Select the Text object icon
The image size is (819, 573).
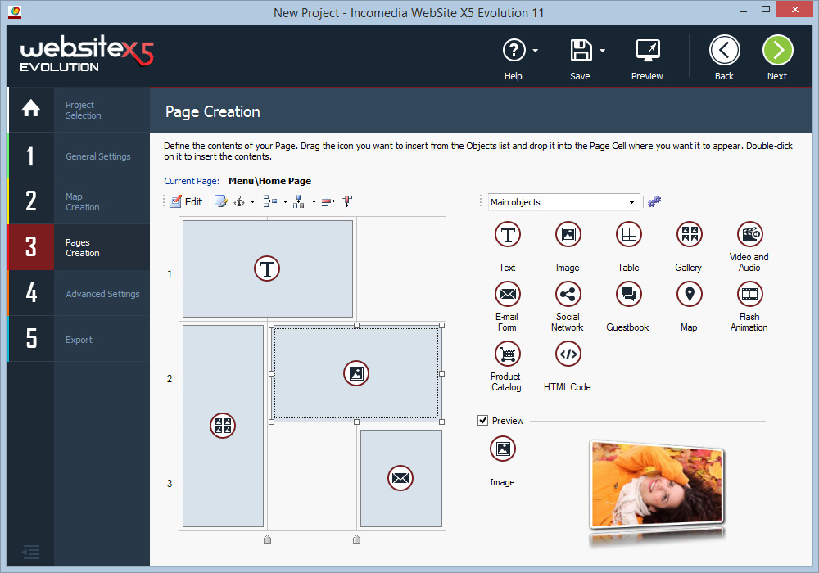(507, 233)
